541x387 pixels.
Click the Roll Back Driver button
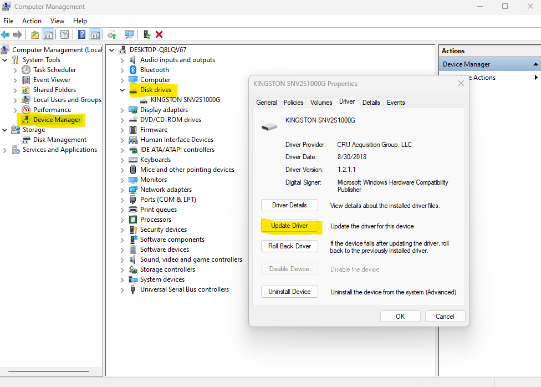click(x=289, y=246)
